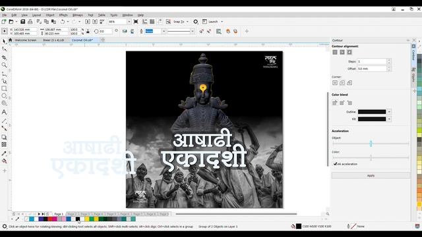Viewport: 422px width, 237px height.
Task: Select the Connector tool in the toolbox
Action: click(x=4, y=128)
